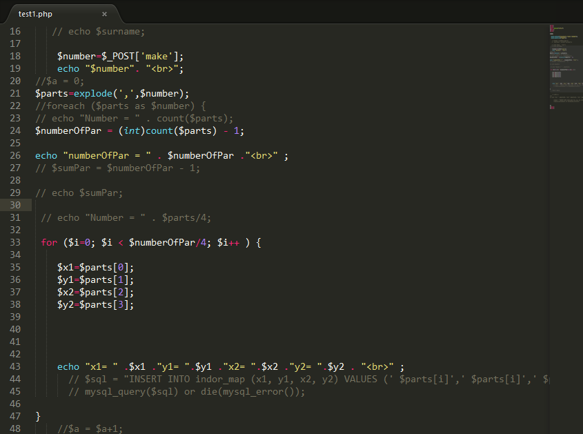This screenshot has width=583, height=434.
Task: Click the comment '// echo $sumPar;'
Action: click(x=79, y=193)
